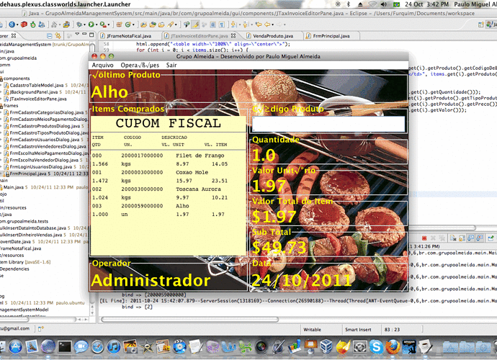Click the editor horizontal scrollbar above Console
Screen dimensions: 497x360
(x=442, y=228)
